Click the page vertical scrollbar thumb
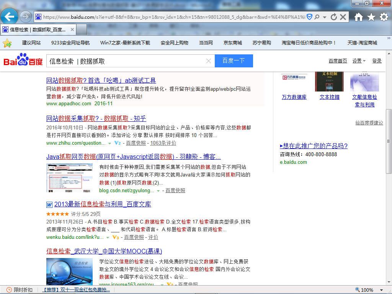Viewport: 392px width, 294px height. pos(389,141)
